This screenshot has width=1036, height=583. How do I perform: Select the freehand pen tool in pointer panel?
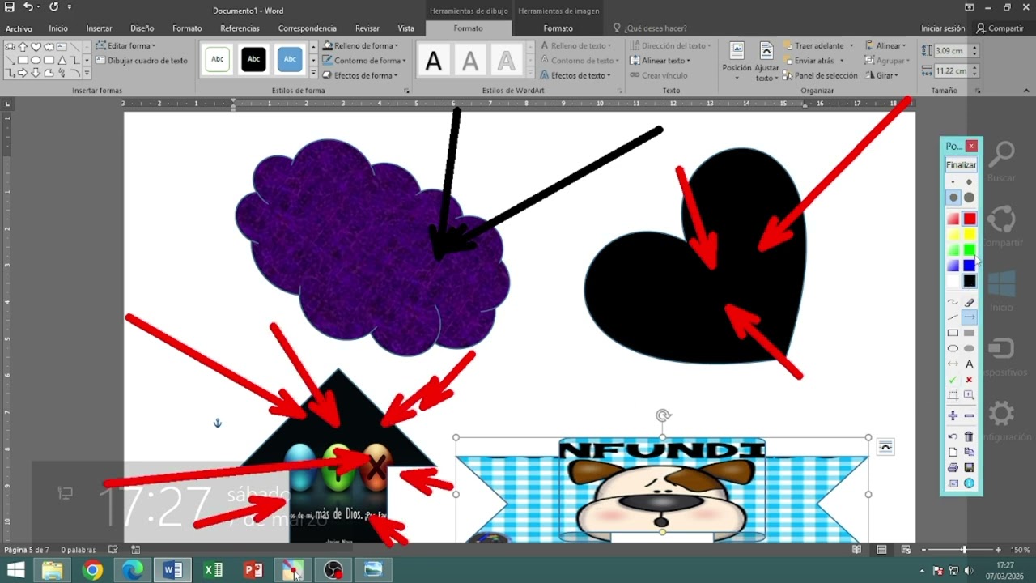(x=953, y=302)
